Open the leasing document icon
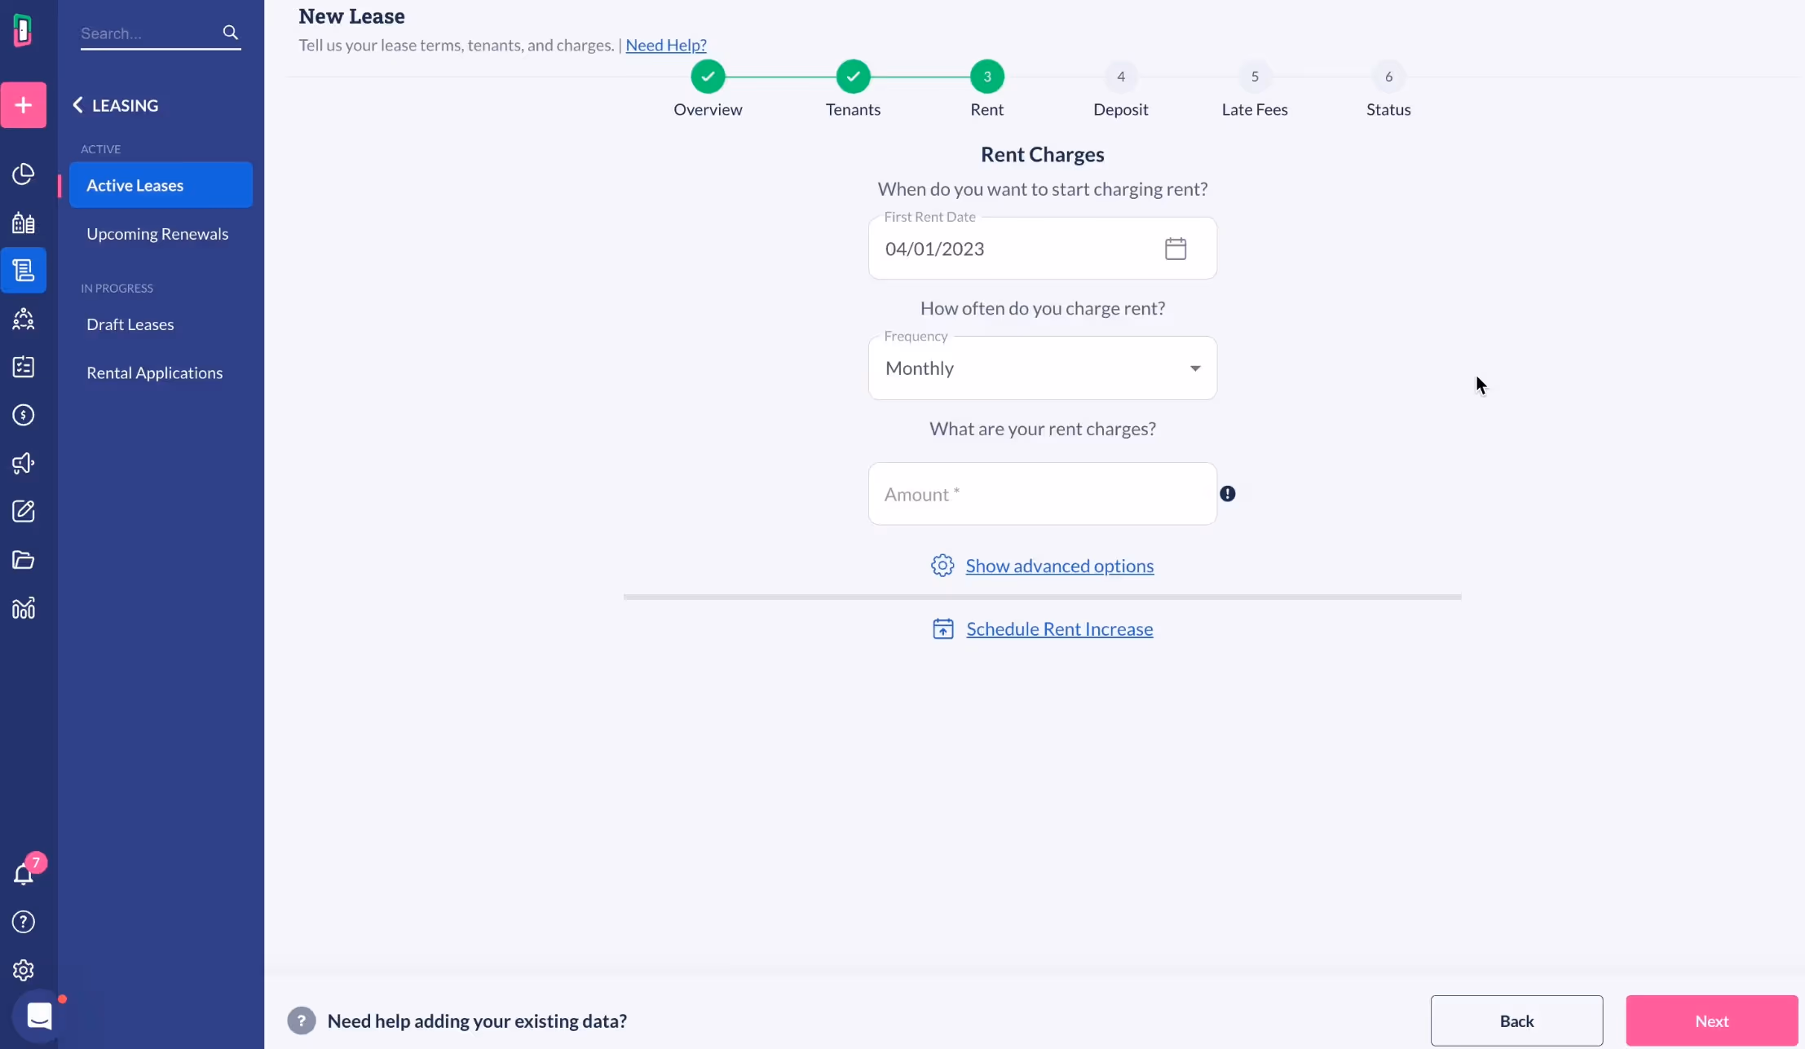The height and width of the screenshot is (1049, 1805). [24, 270]
